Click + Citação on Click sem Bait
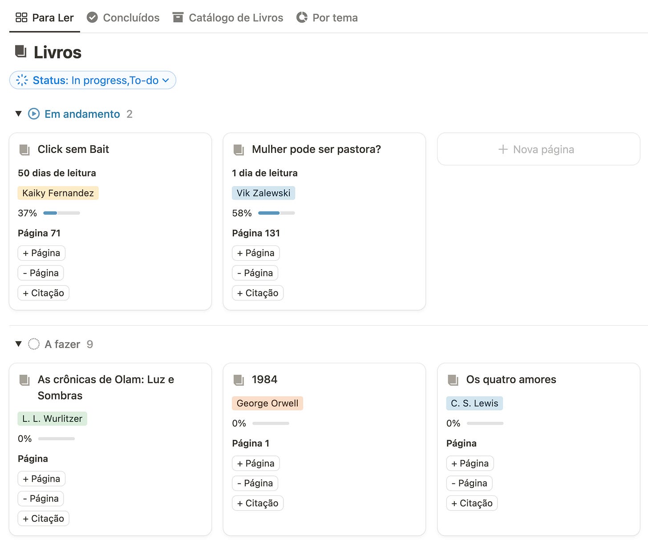This screenshot has width=648, height=544. pos(44,293)
